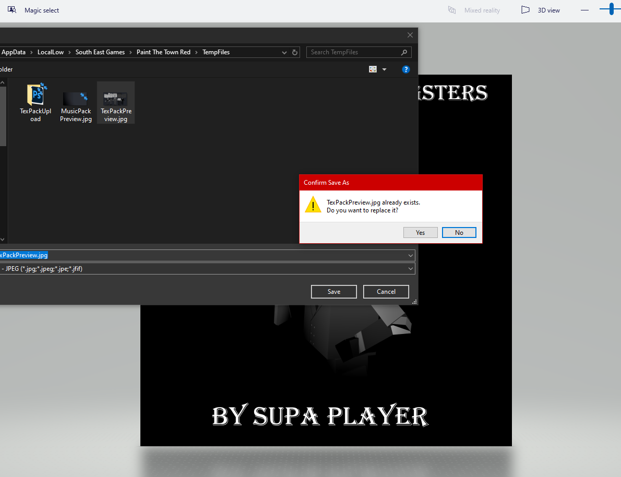Click the TexPackUpload folder name
This screenshot has height=477, width=621.
[x=35, y=115]
